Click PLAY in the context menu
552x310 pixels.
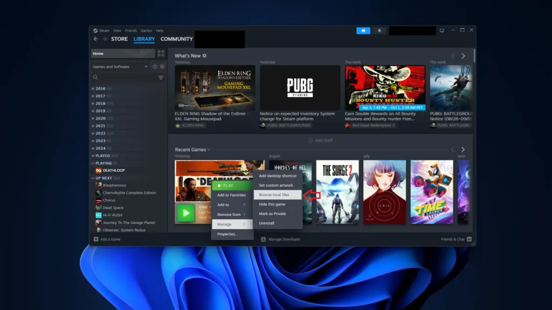coord(232,185)
